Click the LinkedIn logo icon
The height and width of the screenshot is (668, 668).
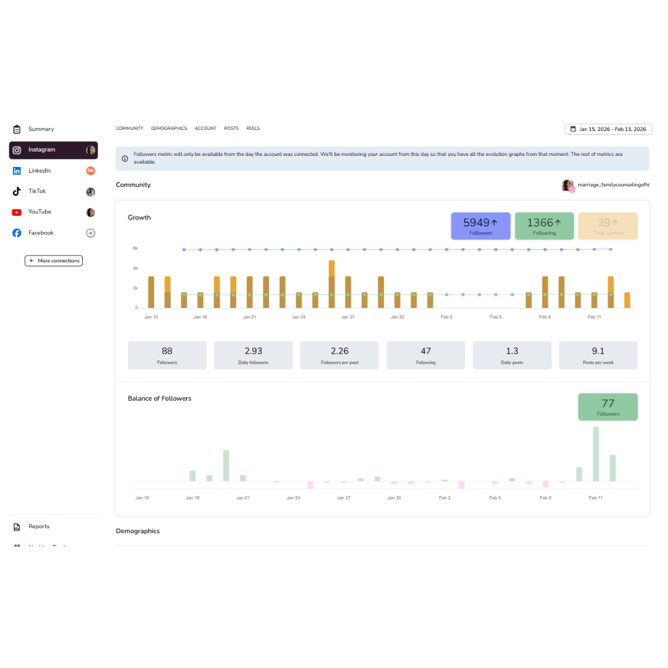[x=17, y=171]
